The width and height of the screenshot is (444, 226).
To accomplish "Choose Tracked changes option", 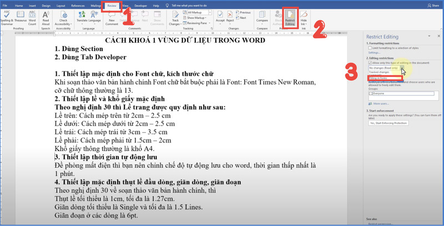I will pyautogui.click(x=379, y=73).
